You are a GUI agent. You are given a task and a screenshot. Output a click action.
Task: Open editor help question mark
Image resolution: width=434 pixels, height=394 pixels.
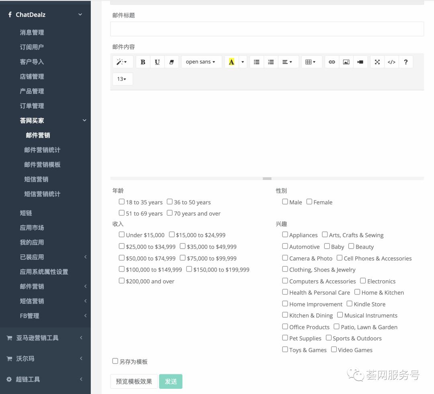[x=406, y=62]
